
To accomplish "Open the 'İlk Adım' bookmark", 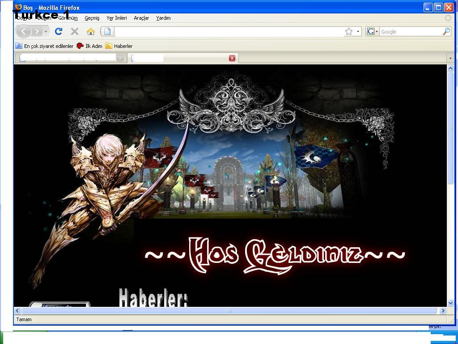I will pyautogui.click(x=89, y=46).
